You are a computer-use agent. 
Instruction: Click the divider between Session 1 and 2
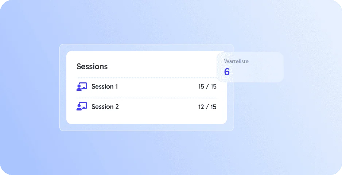(146, 98)
